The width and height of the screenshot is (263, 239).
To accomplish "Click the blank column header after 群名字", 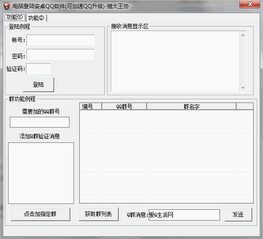I will (x=245, y=106).
